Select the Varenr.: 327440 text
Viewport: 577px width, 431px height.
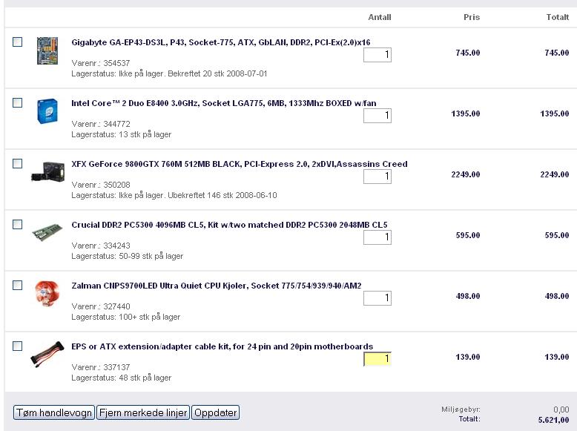click(100, 306)
